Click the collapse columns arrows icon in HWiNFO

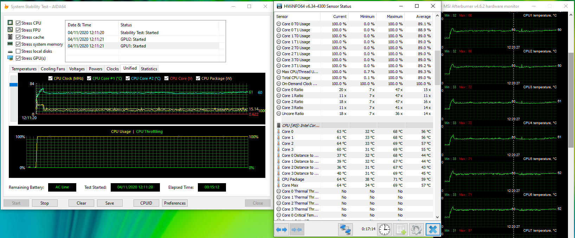pyautogui.click(x=297, y=230)
